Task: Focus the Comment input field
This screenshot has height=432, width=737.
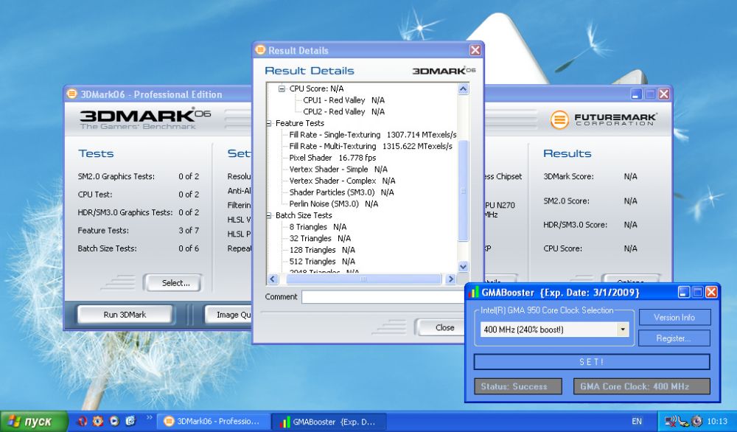Action: click(385, 296)
